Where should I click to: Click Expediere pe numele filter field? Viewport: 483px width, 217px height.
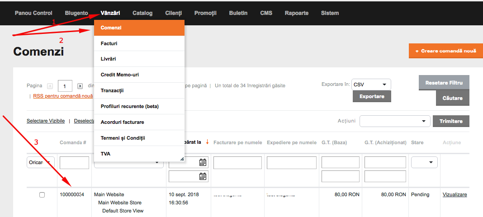click(x=291, y=162)
